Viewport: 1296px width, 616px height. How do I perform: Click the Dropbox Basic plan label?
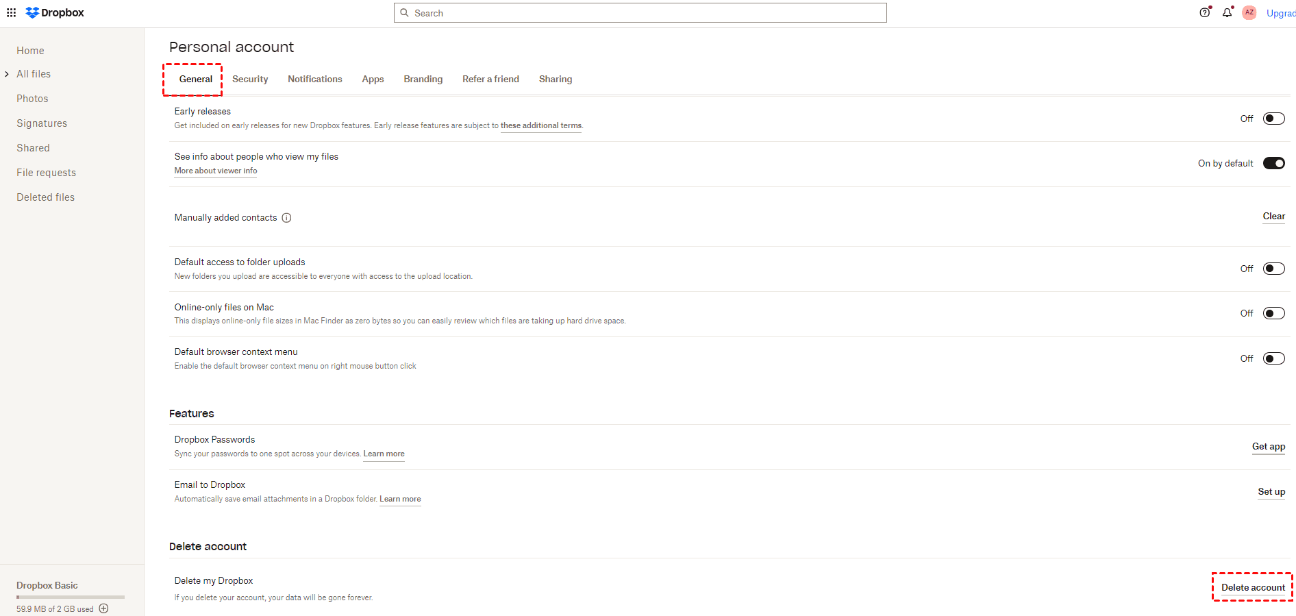click(x=47, y=585)
